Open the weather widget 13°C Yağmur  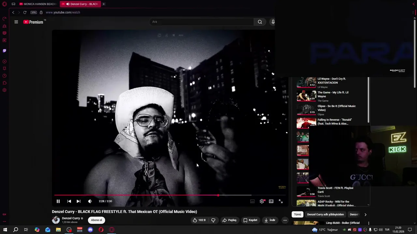(325, 230)
